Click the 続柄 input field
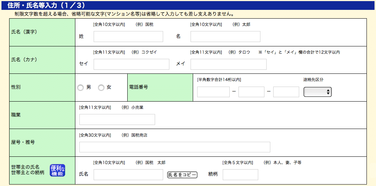The height and width of the screenshot is (186, 376). (241, 175)
